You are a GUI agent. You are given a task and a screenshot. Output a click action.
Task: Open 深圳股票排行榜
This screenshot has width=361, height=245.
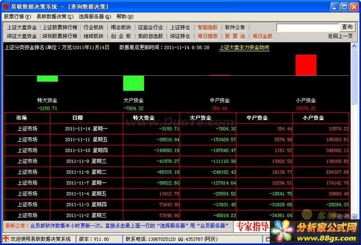click(x=60, y=36)
